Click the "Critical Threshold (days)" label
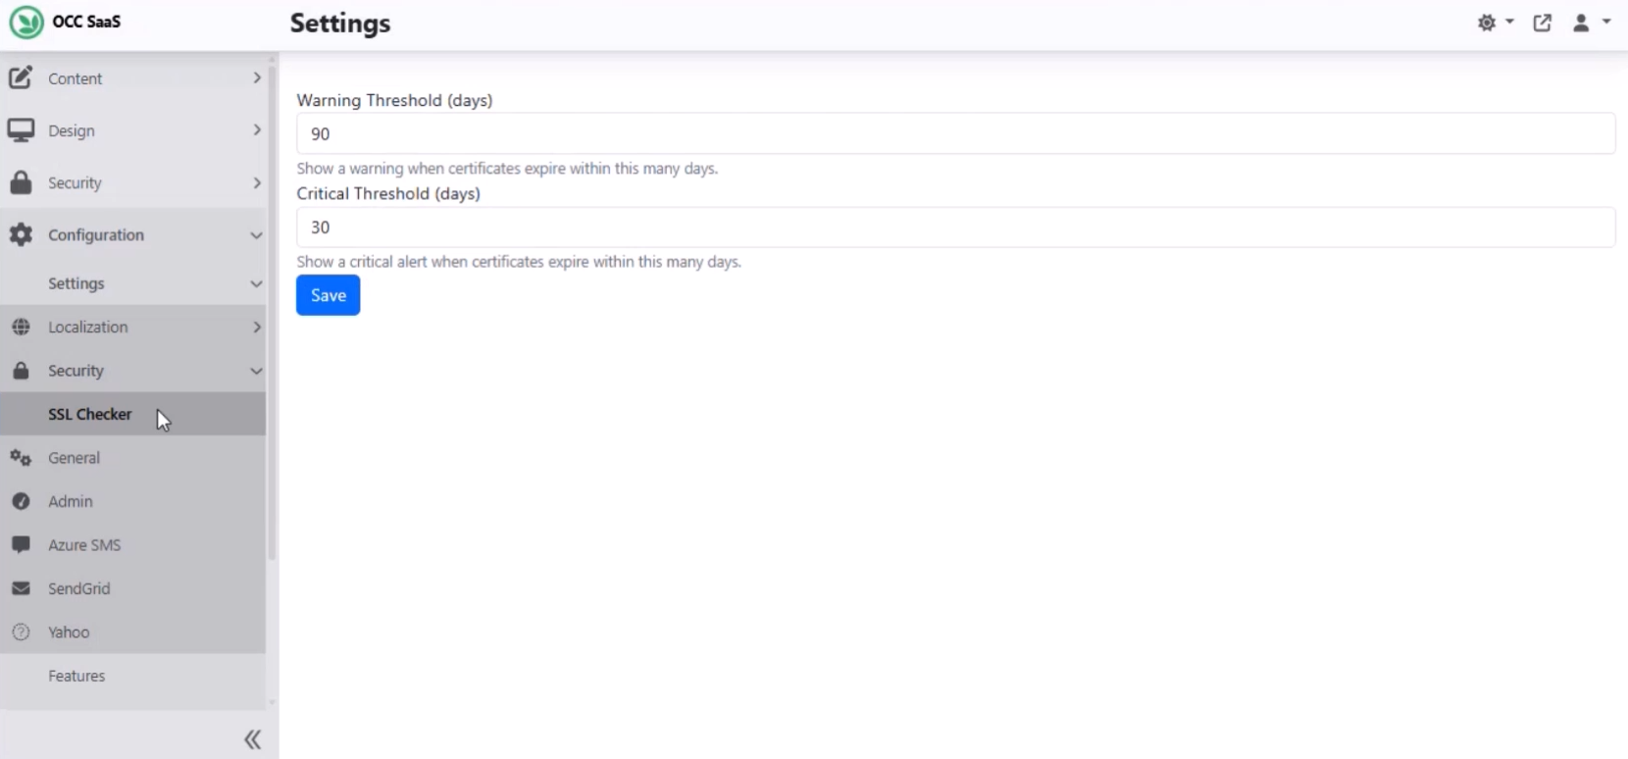The height and width of the screenshot is (759, 1628). pyautogui.click(x=388, y=193)
